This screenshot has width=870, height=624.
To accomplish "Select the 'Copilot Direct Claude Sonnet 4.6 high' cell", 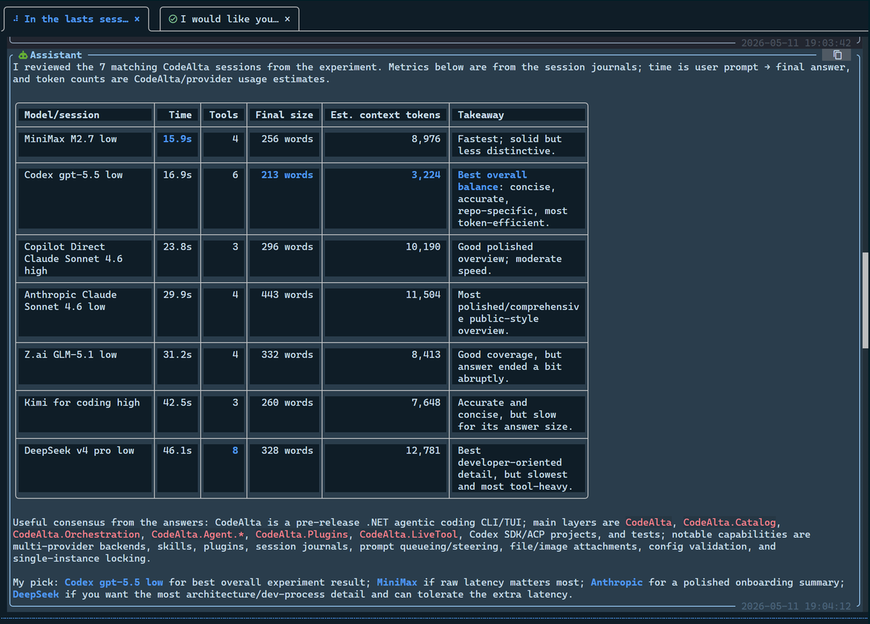I will [85, 258].
